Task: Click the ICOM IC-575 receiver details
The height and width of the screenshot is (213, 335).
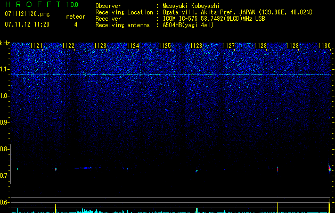Action: click(x=214, y=19)
